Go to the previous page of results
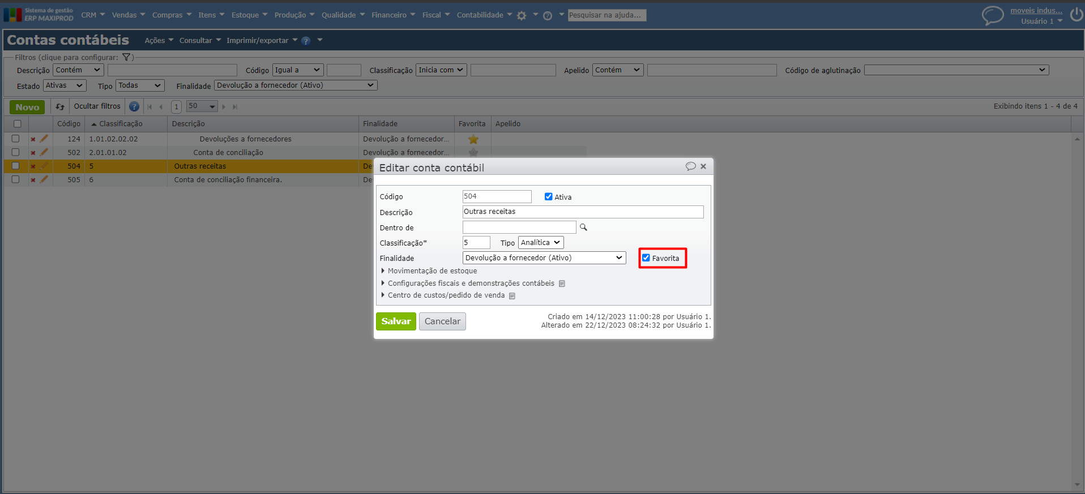 [x=161, y=107]
